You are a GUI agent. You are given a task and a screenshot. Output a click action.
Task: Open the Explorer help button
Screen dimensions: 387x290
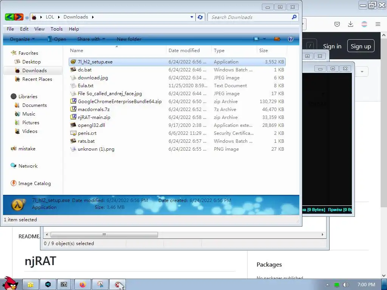291,39
